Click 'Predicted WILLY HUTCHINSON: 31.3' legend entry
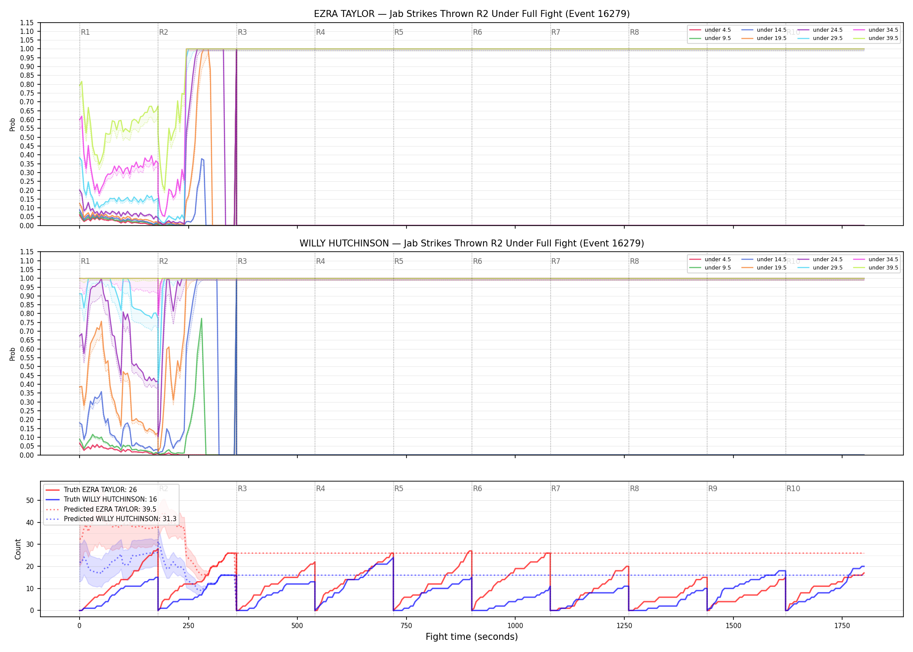The image size is (913, 652). tap(111, 519)
